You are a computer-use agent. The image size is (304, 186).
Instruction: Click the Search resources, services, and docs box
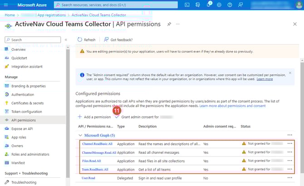[x=116, y=5]
